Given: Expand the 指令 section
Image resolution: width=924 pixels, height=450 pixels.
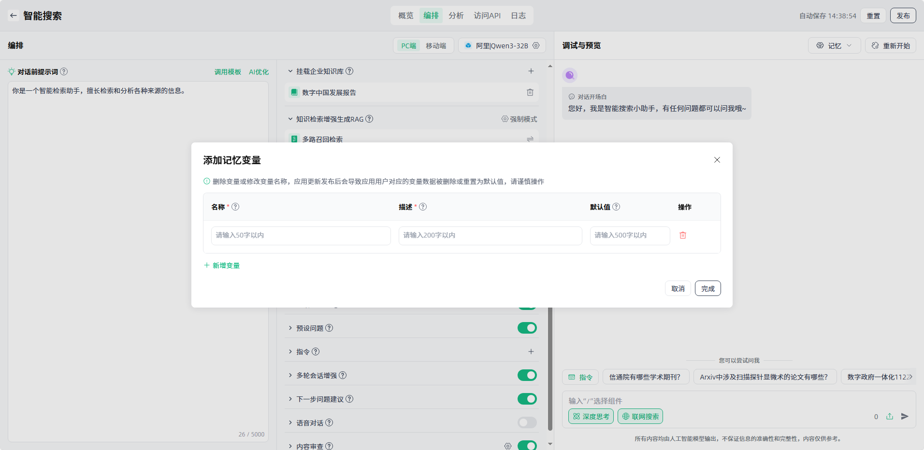Looking at the screenshot, I should point(290,352).
